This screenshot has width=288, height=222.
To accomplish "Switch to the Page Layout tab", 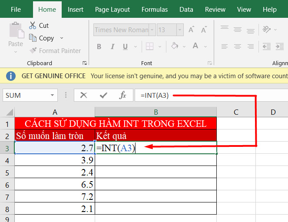I will click(113, 10).
